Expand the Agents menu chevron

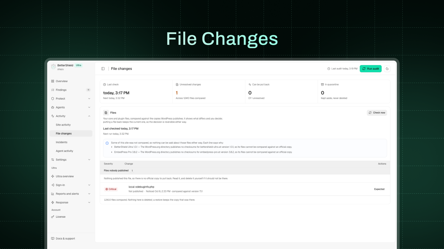point(89,107)
